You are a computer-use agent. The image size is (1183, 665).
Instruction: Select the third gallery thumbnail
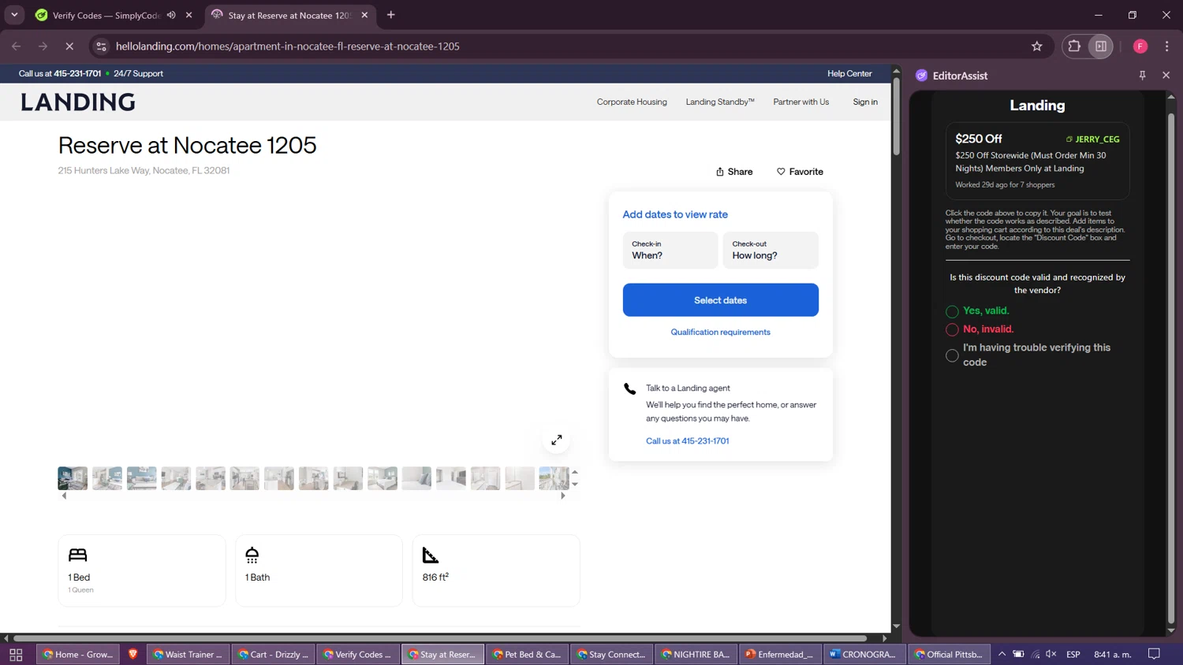coord(142,478)
